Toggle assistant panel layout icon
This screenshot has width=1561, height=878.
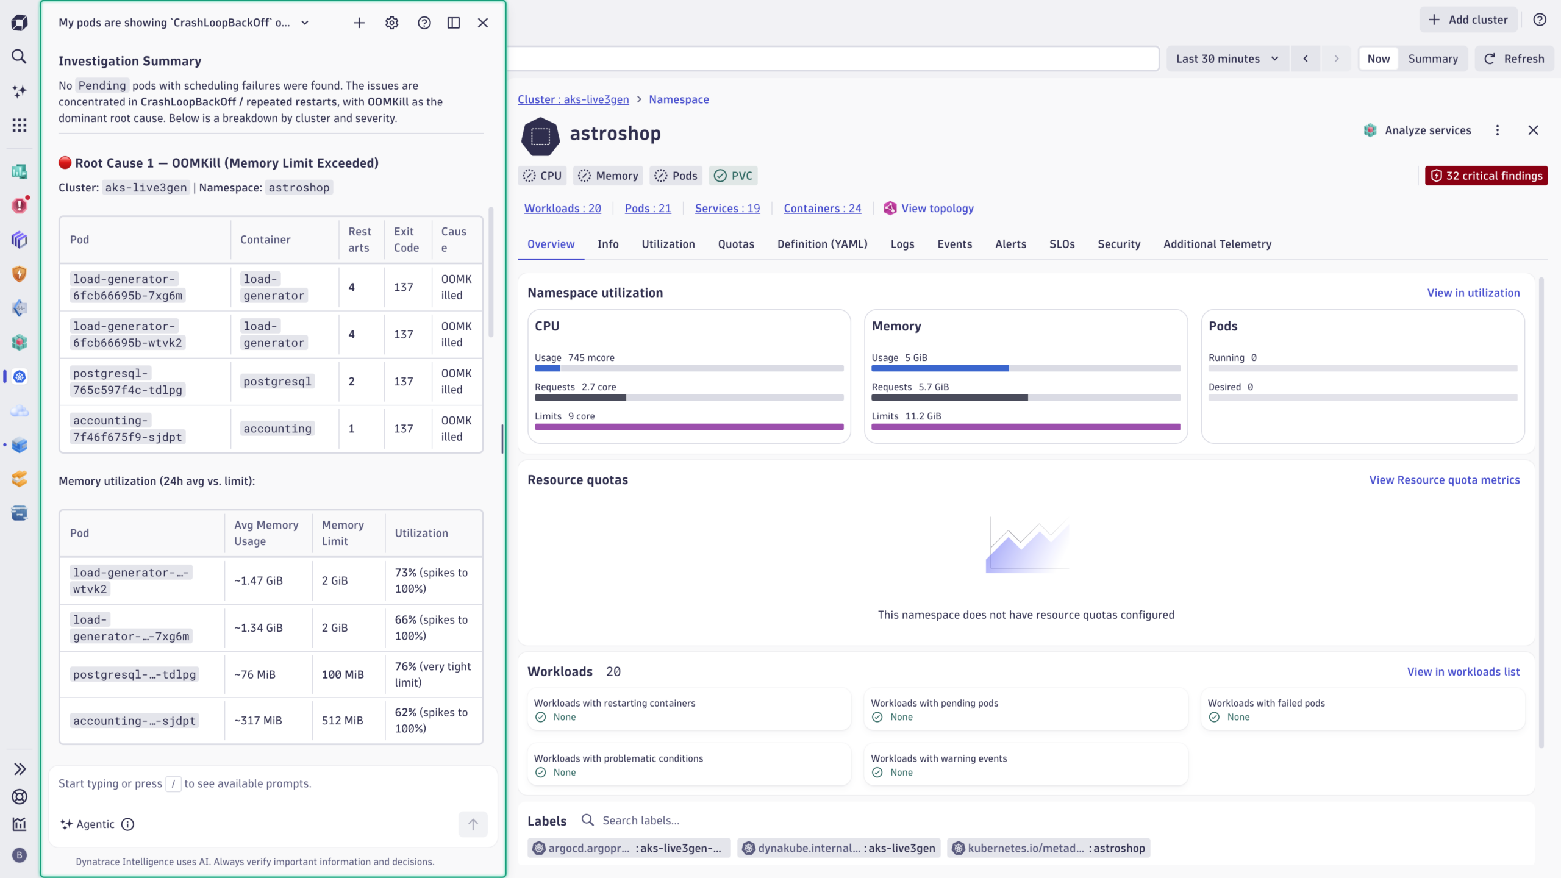pyautogui.click(x=454, y=23)
